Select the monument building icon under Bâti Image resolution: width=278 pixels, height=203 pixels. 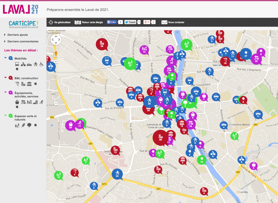29,84
